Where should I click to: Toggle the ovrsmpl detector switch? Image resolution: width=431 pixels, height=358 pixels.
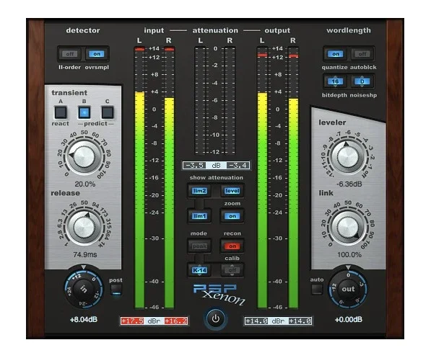pos(97,54)
